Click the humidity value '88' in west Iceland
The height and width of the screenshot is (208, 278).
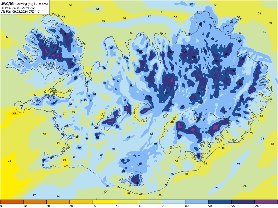click(87, 138)
